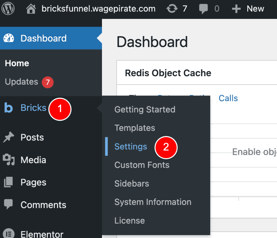Screen dimensions: 277x238
Task: Click the Calls link in Redis widget
Action: pos(228,98)
